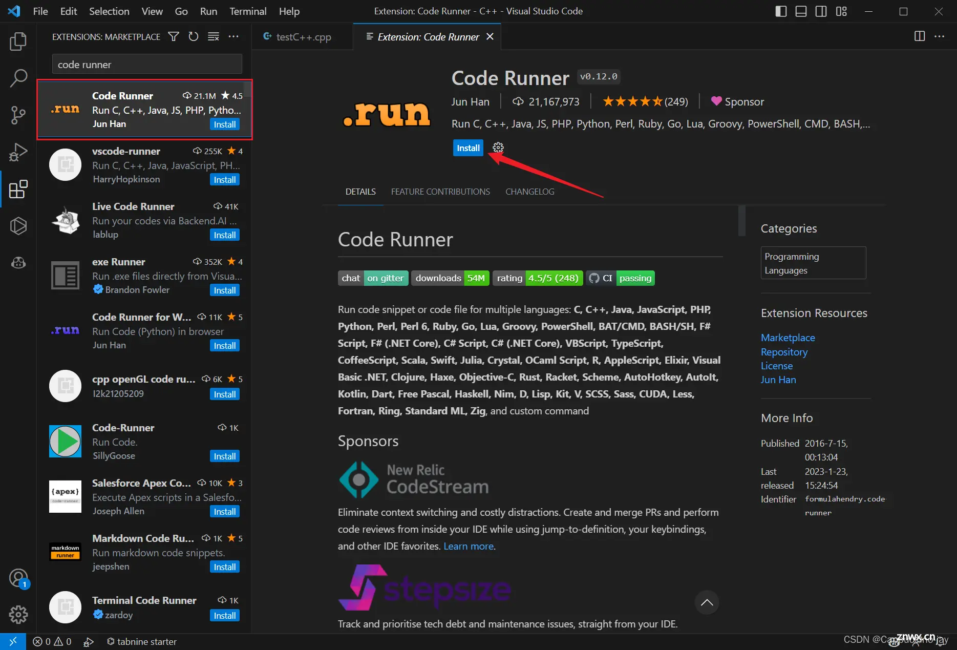The image size is (957, 650).
Task: Filter extensions with the funnel icon
Action: tap(174, 36)
